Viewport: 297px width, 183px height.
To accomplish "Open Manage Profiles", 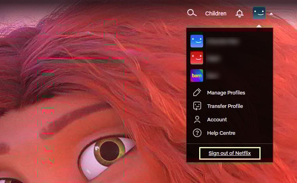I will (226, 92).
